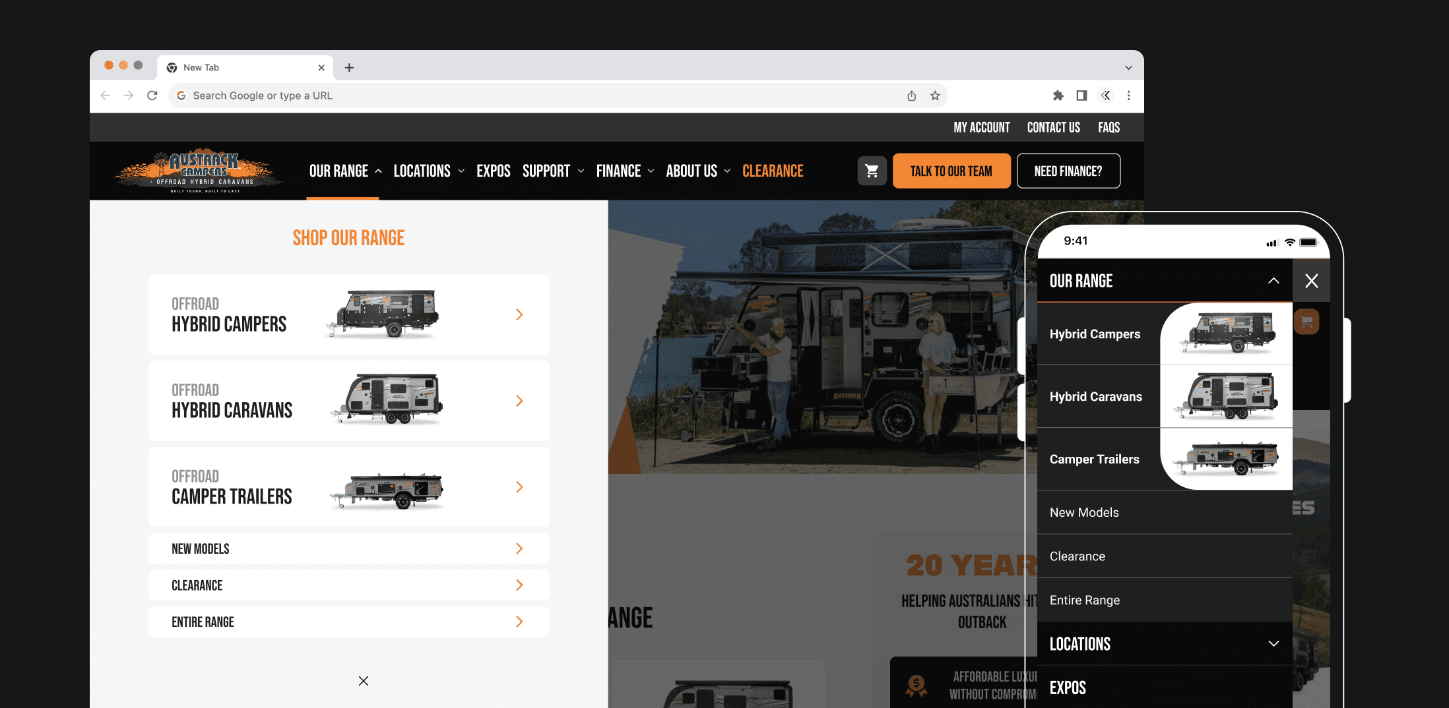
Task: Click the dollar badge icon
Action: [x=916, y=686]
